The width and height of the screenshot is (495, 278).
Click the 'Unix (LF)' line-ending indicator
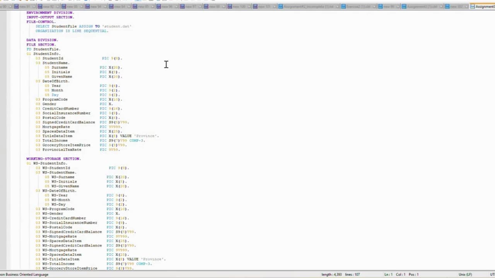[465, 275]
